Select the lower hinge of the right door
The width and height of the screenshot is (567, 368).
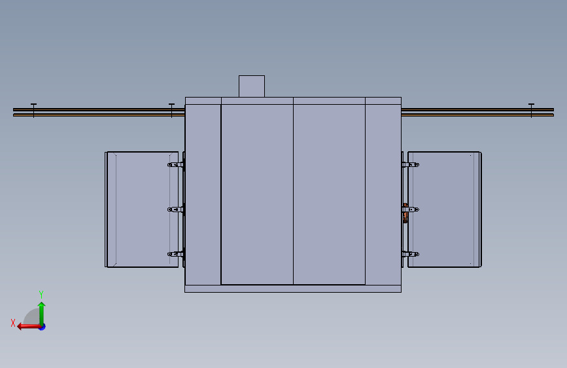click(x=411, y=254)
